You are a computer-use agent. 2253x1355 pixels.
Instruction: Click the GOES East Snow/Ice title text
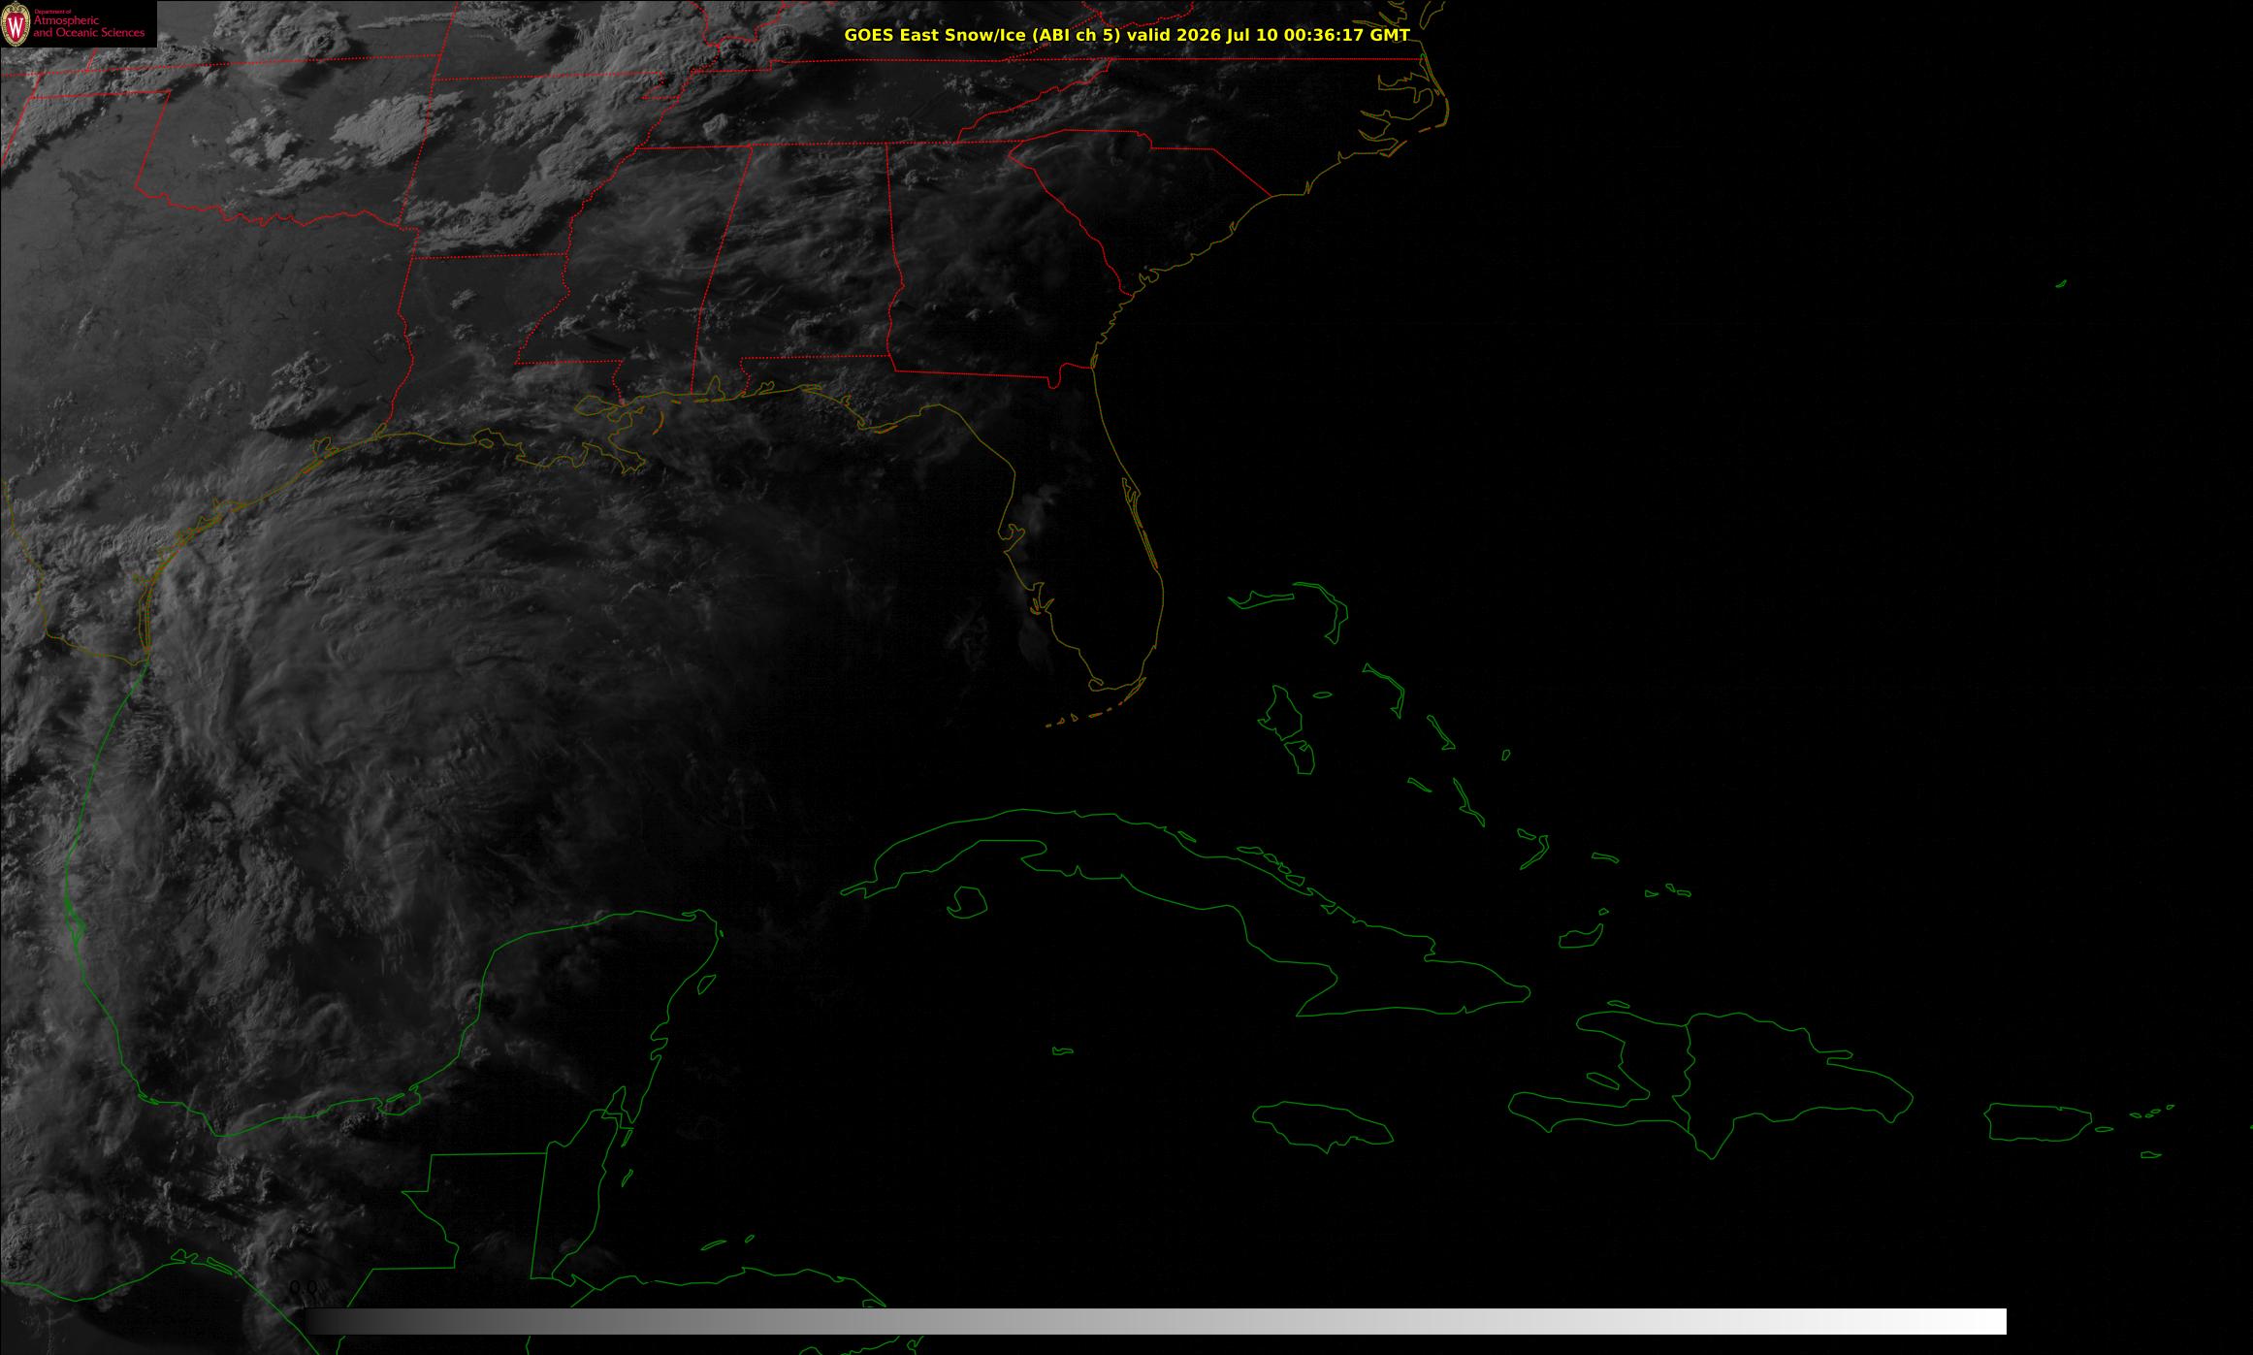[x=982, y=35]
